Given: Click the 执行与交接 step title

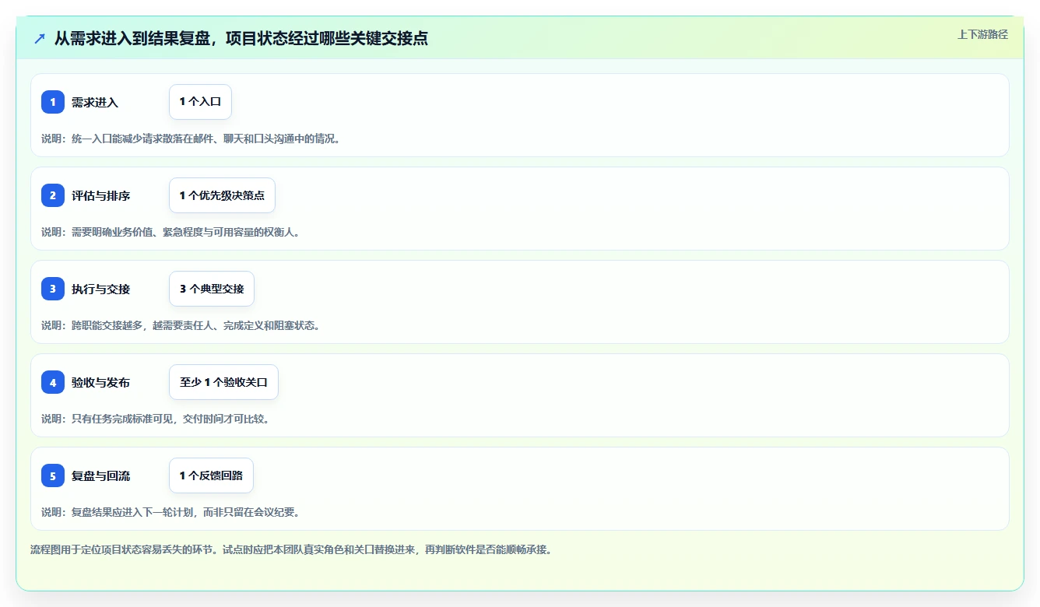Looking at the screenshot, I should click(101, 289).
